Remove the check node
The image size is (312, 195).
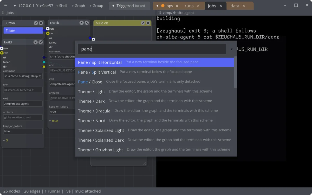click(87, 23)
